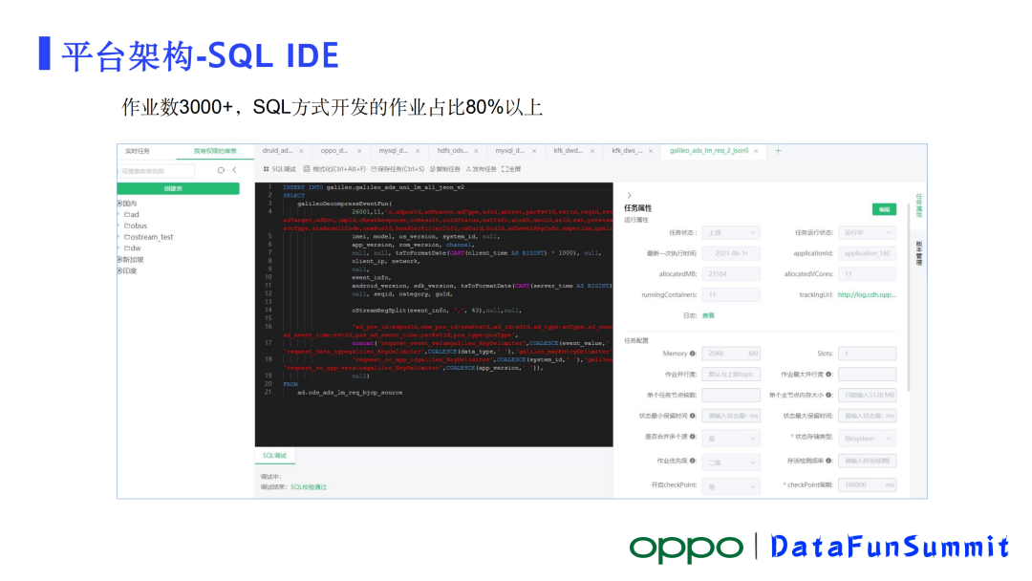Image resolution: width=1032 pixels, height=581 pixels.
Task: Switch to the 我有权限的库表 tab
Action: [x=215, y=151]
